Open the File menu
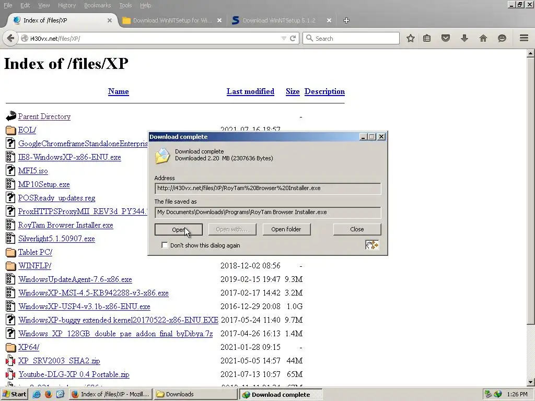 pos(8,5)
